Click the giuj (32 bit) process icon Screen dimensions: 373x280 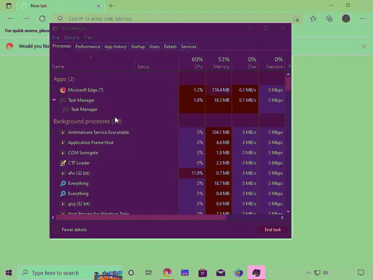63,204
